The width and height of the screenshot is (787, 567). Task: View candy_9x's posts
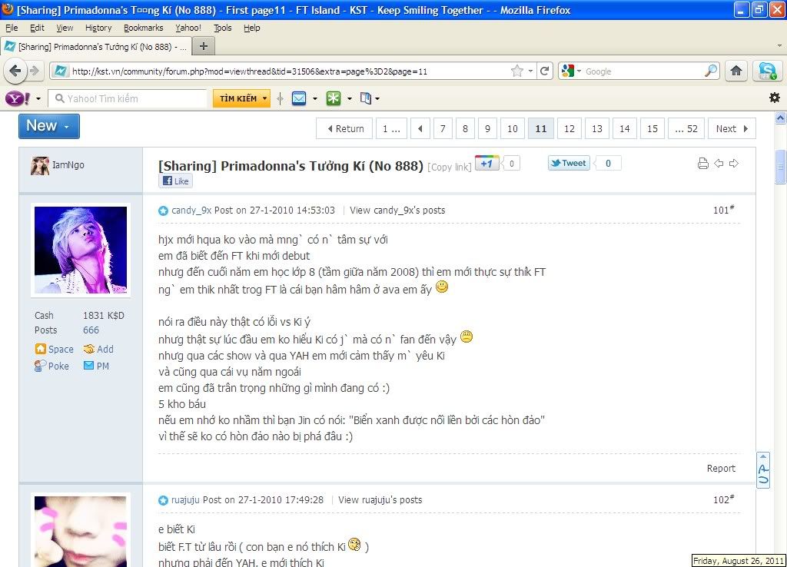coord(397,211)
